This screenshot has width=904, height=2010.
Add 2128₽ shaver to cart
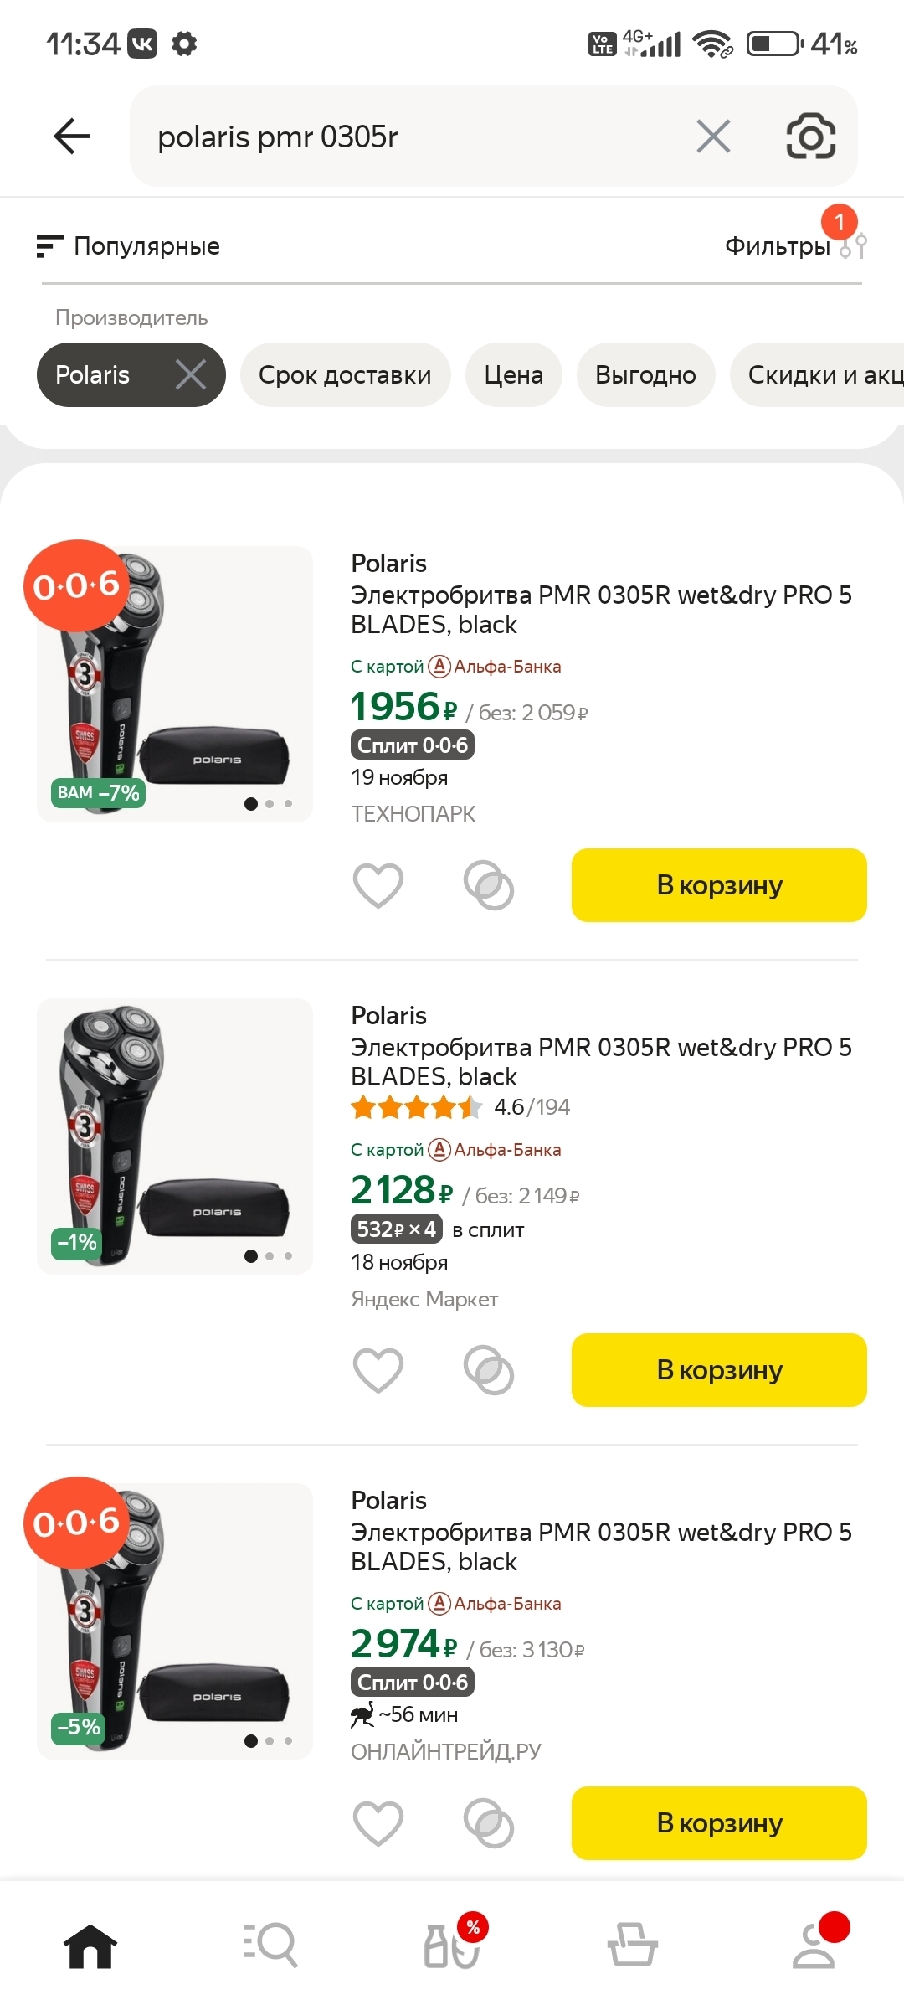tap(719, 1370)
